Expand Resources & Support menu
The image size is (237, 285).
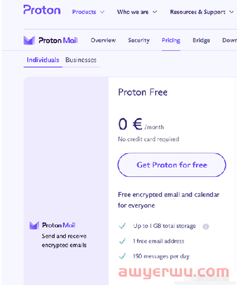202,12
